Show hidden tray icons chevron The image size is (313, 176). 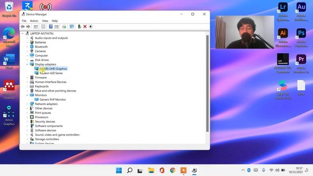tap(243, 170)
